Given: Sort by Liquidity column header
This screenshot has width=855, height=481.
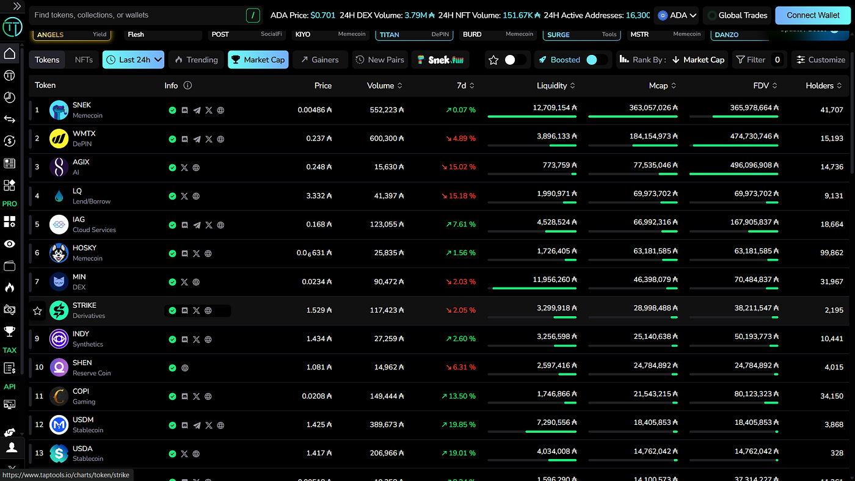Looking at the screenshot, I should coord(556,85).
